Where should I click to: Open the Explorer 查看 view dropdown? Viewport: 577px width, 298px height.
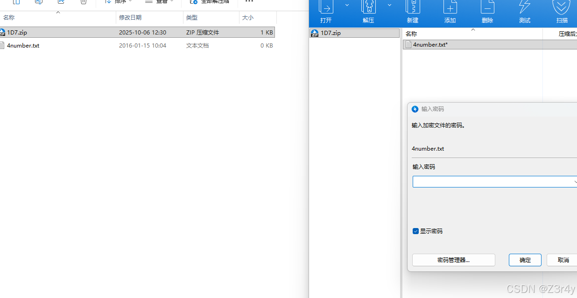tap(159, 2)
